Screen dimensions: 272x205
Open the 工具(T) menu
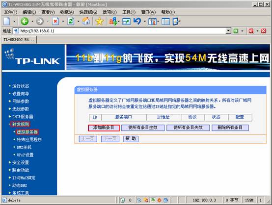click(129, 12)
